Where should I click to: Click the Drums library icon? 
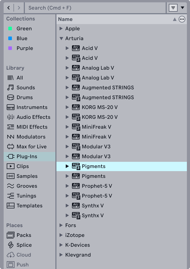(10, 97)
